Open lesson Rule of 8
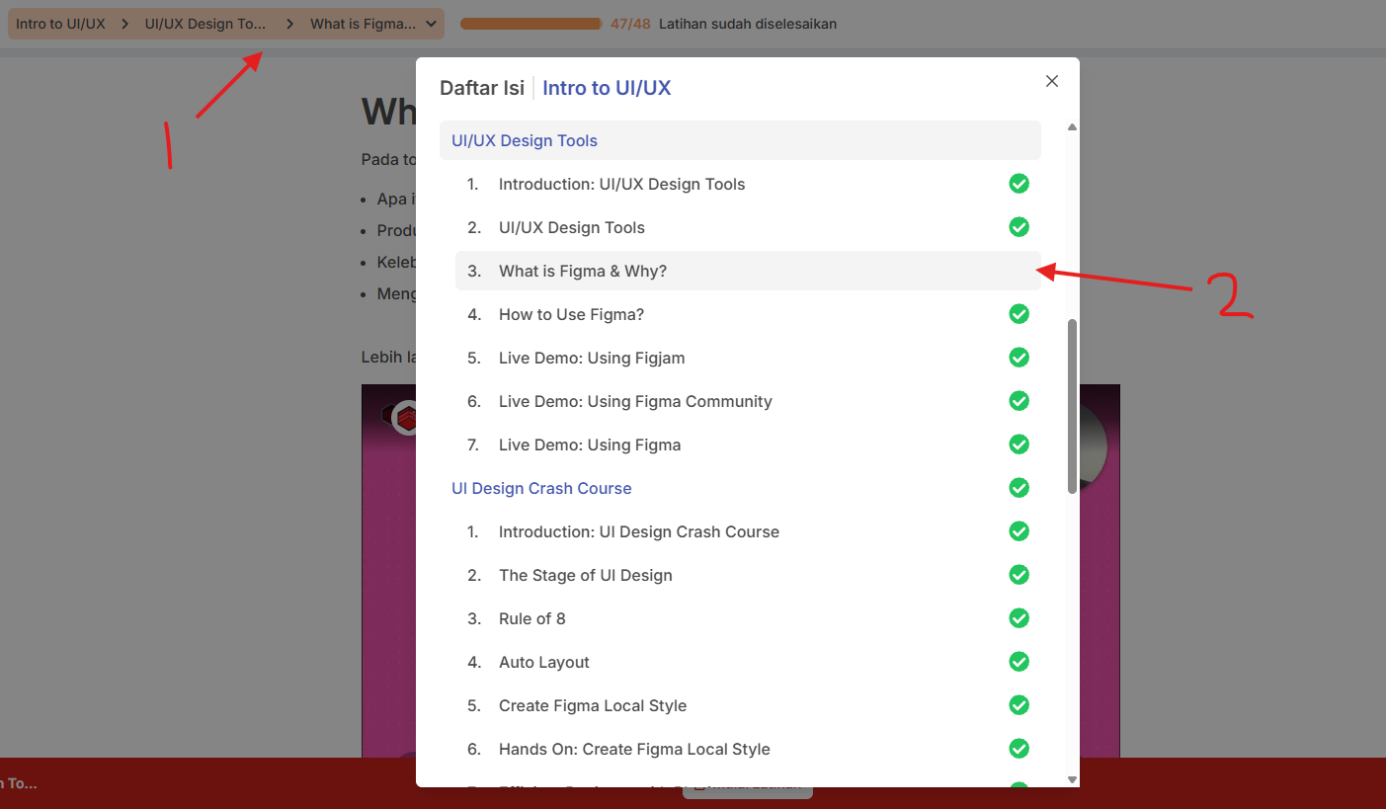Image resolution: width=1386 pixels, height=809 pixels. pyautogui.click(x=748, y=618)
